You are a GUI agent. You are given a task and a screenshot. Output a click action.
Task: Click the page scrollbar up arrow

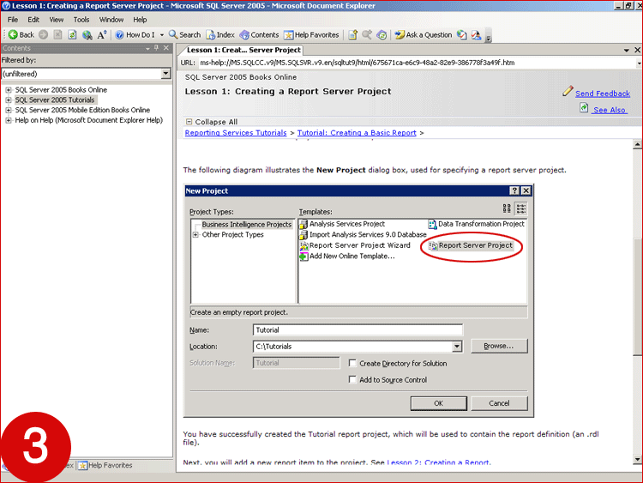click(637, 144)
